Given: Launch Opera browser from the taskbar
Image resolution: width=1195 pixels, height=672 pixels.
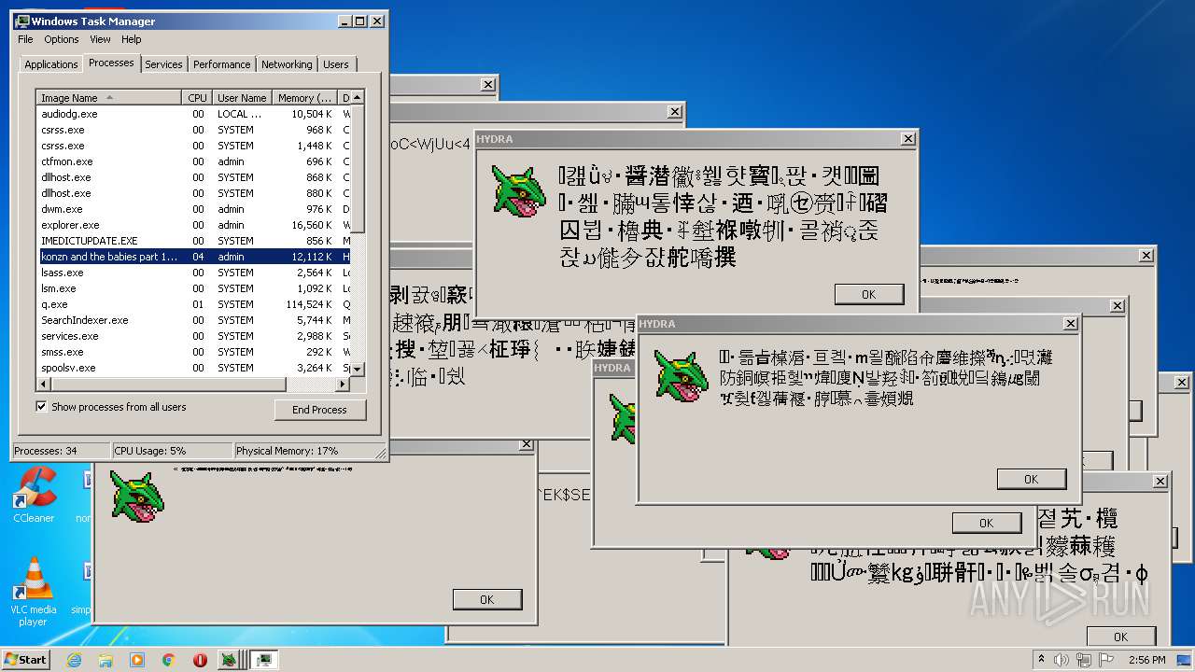Looking at the screenshot, I should 200,660.
